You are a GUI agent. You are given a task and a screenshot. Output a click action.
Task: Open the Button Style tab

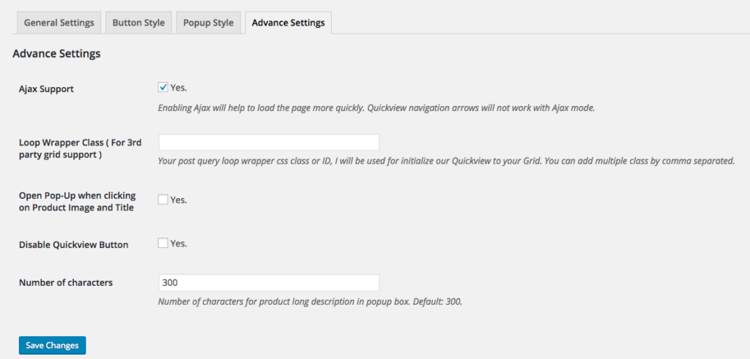pos(138,23)
